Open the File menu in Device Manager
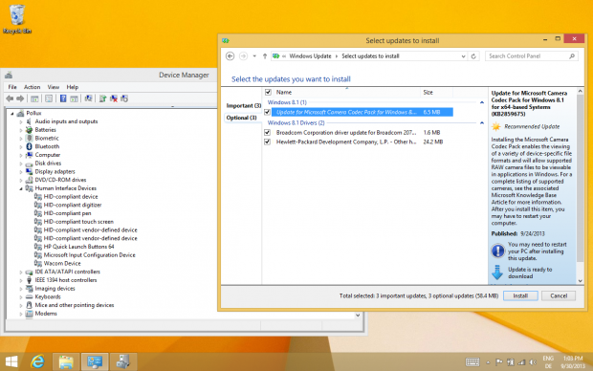Viewport: 593px width, 371px height. click(12, 87)
